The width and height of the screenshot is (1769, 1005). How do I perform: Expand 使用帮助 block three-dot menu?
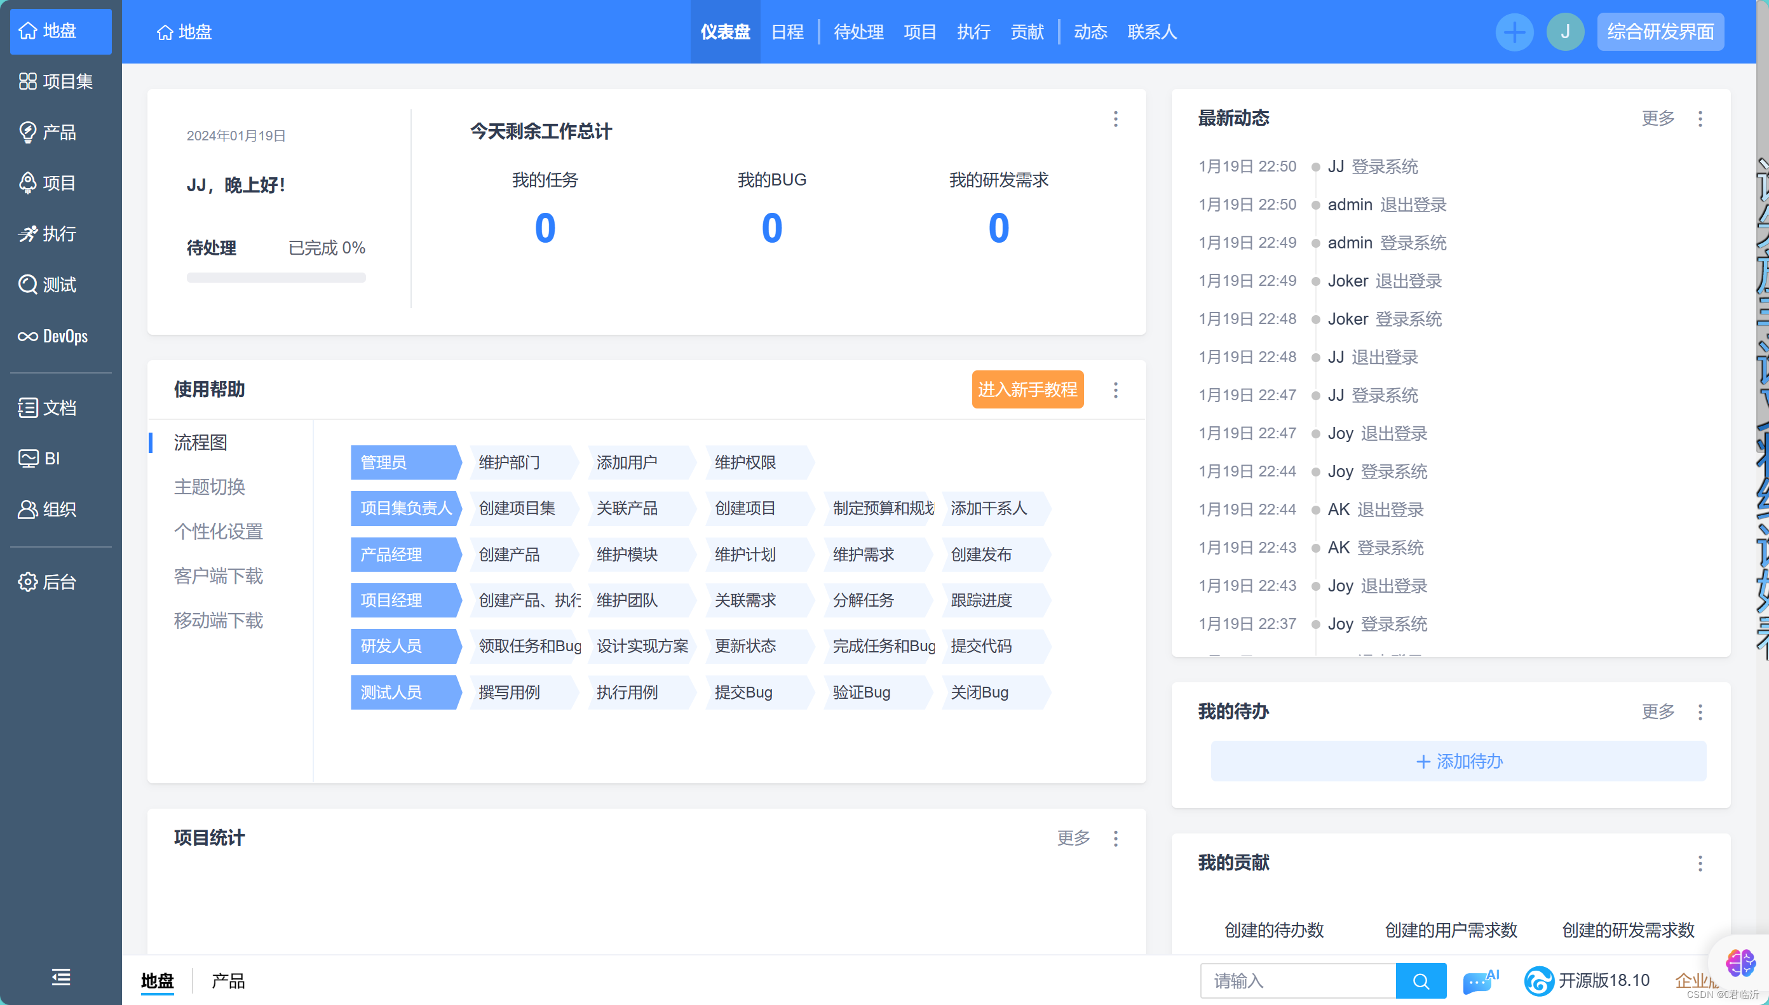point(1115,390)
